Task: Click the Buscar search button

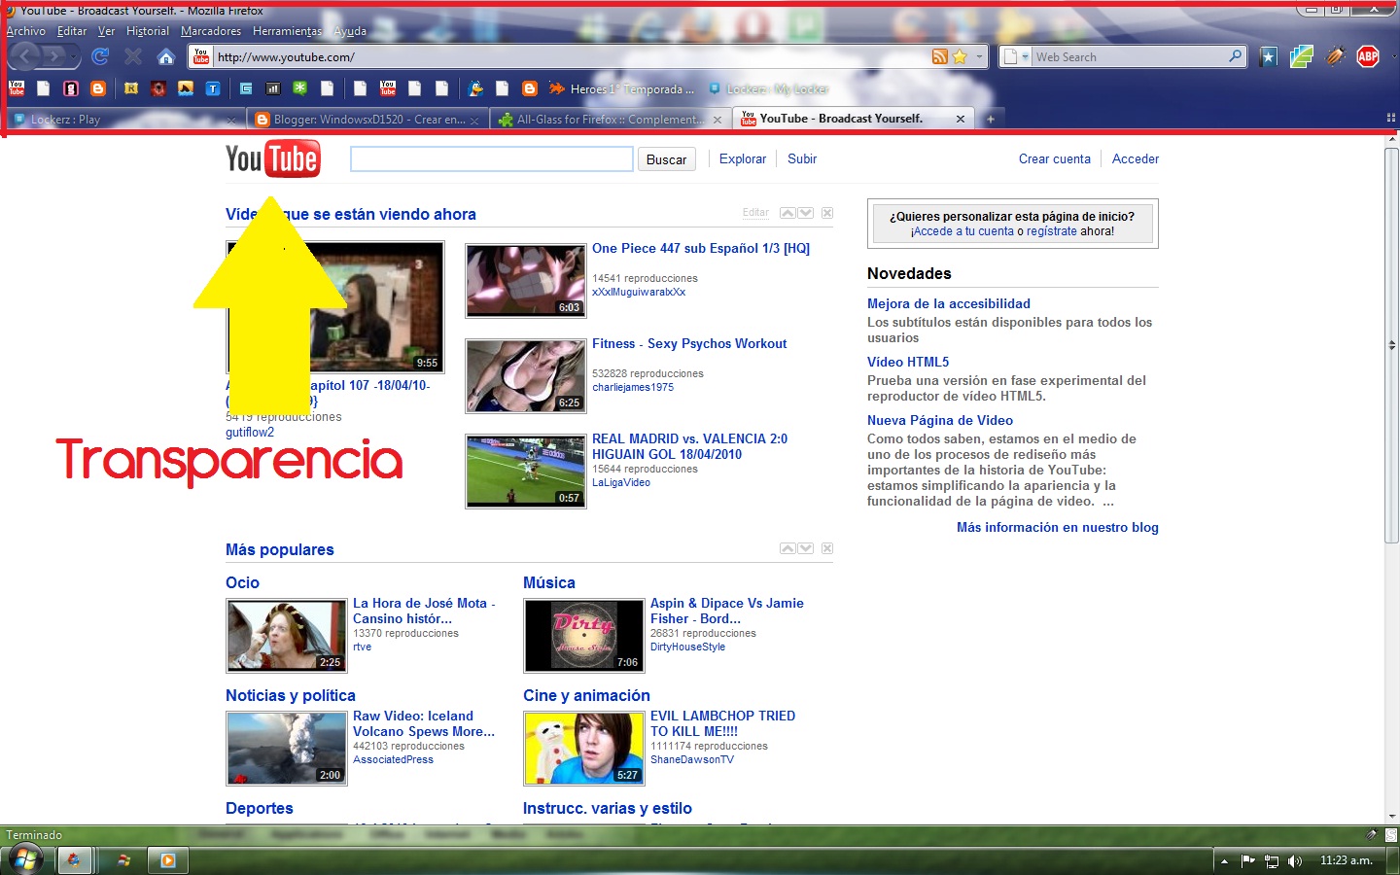Action: (666, 159)
